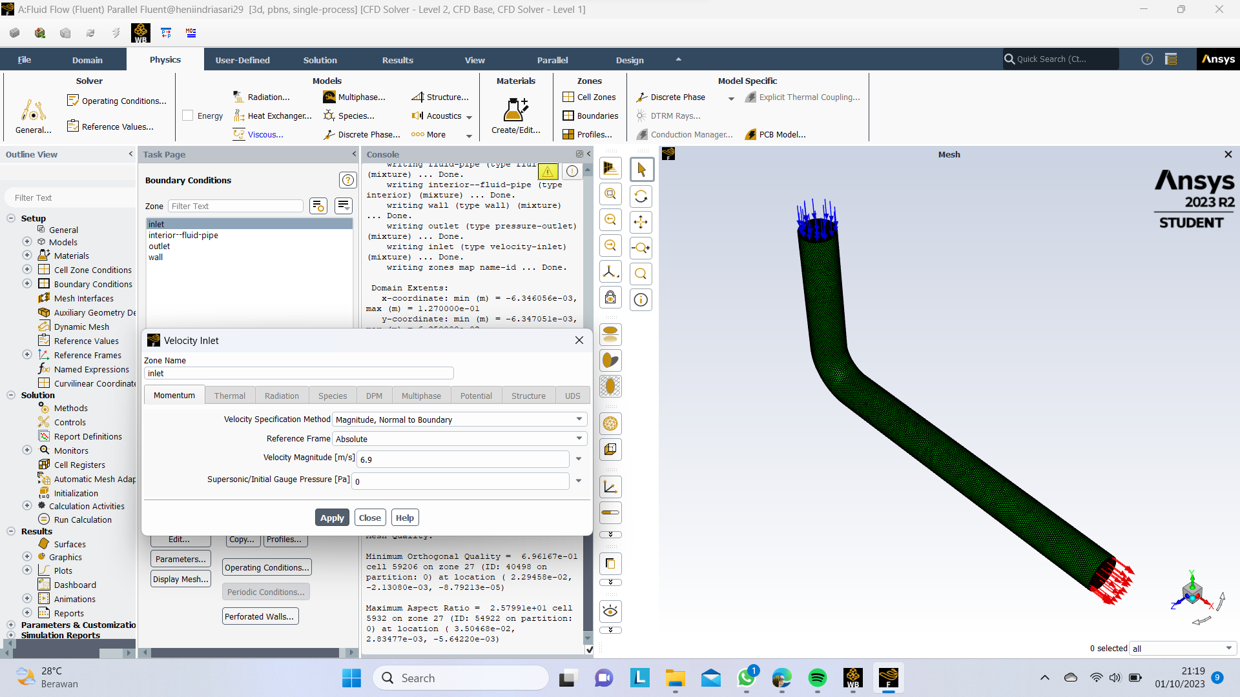Open Boundaries from ribbon Zones group
The height and width of the screenshot is (697, 1240).
coord(590,116)
